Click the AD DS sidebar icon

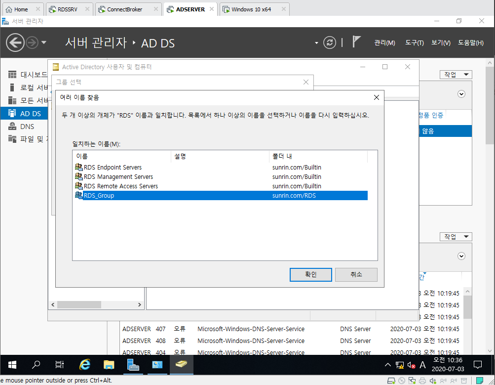click(x=12, y=113)
